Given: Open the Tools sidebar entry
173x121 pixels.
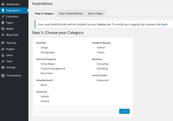Looking at the screenshot, I should 14,61.
